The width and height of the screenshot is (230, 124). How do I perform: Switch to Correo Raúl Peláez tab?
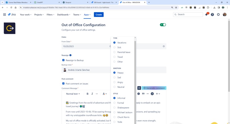point(18,3)
